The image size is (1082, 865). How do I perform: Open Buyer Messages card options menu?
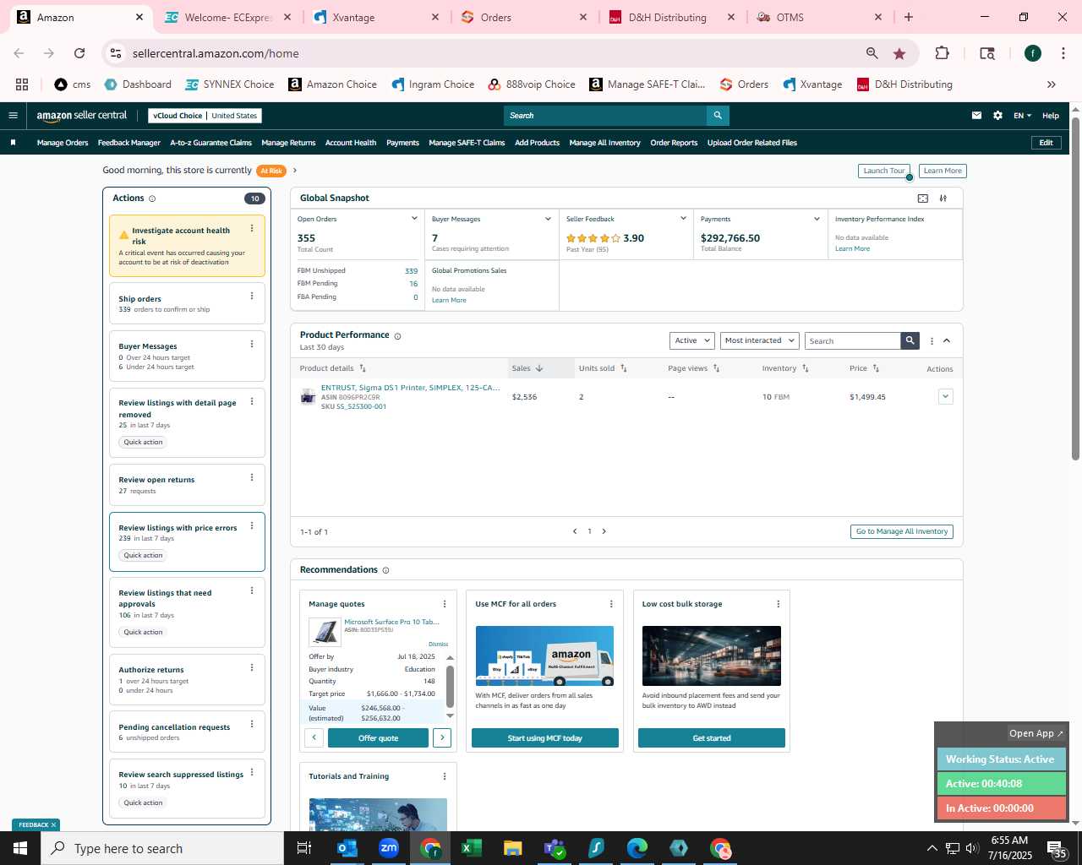click(252, 344)
